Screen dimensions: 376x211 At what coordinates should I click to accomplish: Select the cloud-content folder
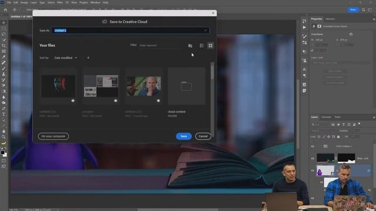[186, 86]
